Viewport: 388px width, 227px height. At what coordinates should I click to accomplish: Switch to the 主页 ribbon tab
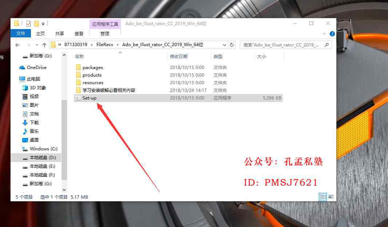pyautogui.click(x=40, y=33)
